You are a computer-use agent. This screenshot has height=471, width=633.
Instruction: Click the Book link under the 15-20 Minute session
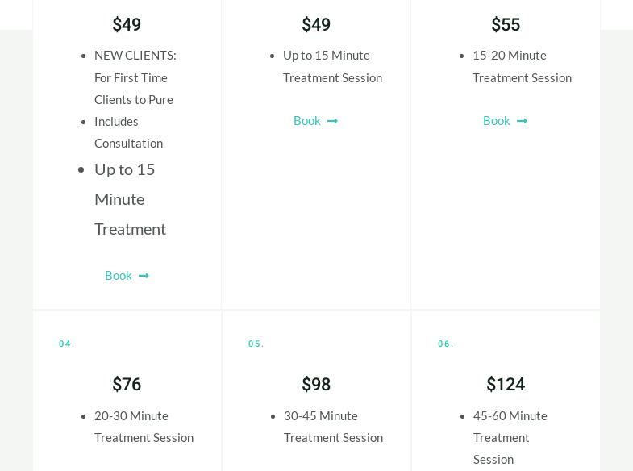497,120
